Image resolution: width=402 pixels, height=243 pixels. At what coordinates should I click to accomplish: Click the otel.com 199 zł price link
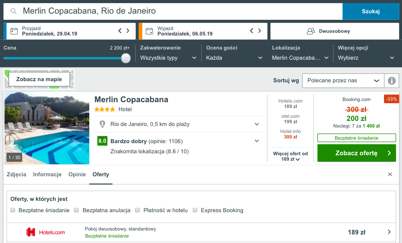[x=290, y=119]
